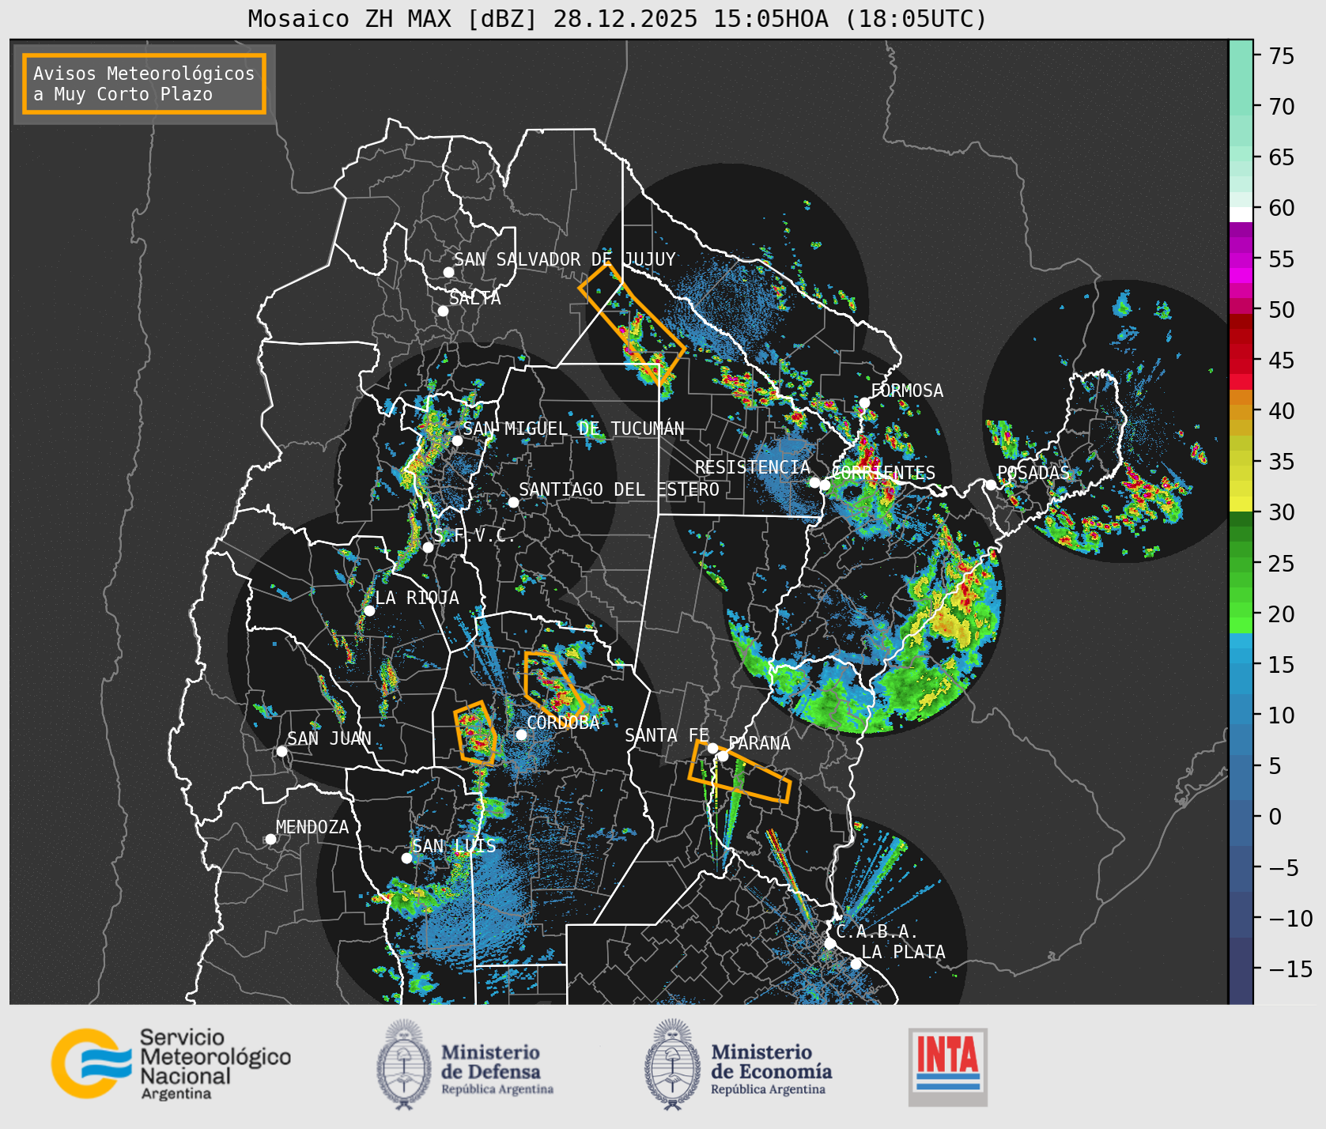
Task: Click the SANTA FE city marker dot
Action: pos(712,748)
